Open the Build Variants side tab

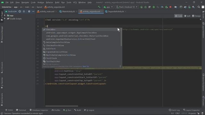pyautogui.click(x=2, y=99)
